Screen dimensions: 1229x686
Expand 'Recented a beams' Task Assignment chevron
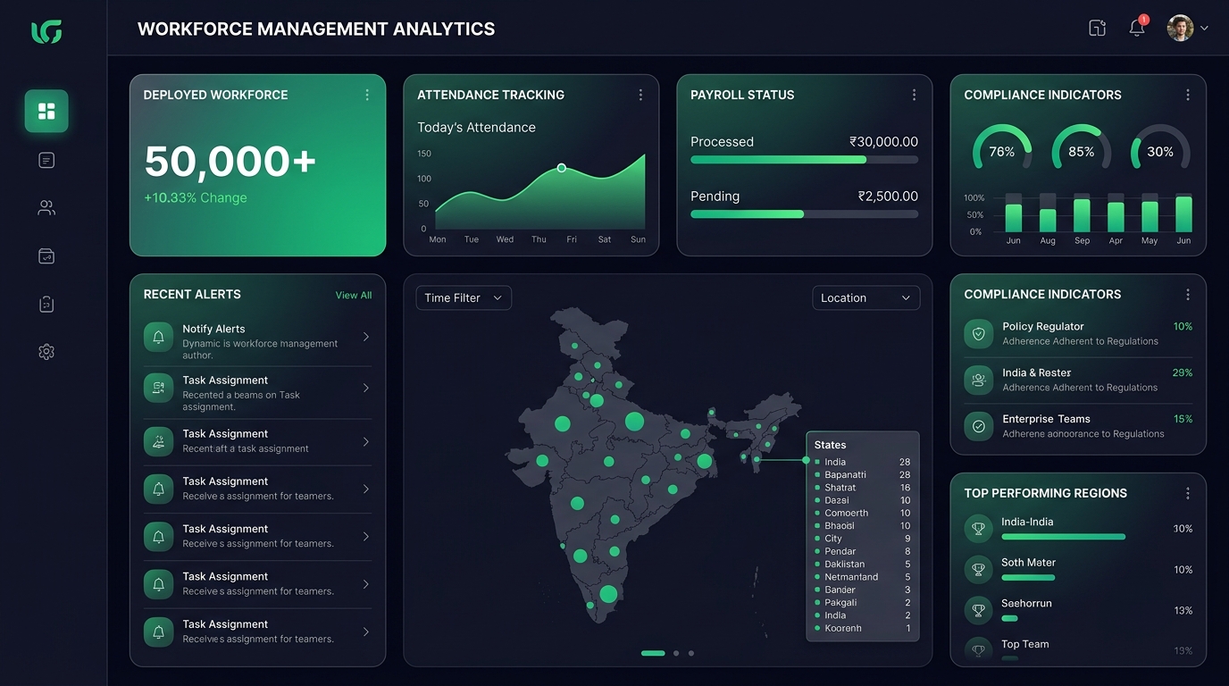click(366, 388)
